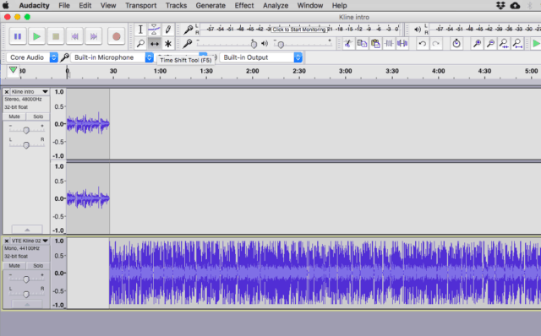The image size is (541, 336).
Task: Close the Kline intro track
Action: (7, 92)
